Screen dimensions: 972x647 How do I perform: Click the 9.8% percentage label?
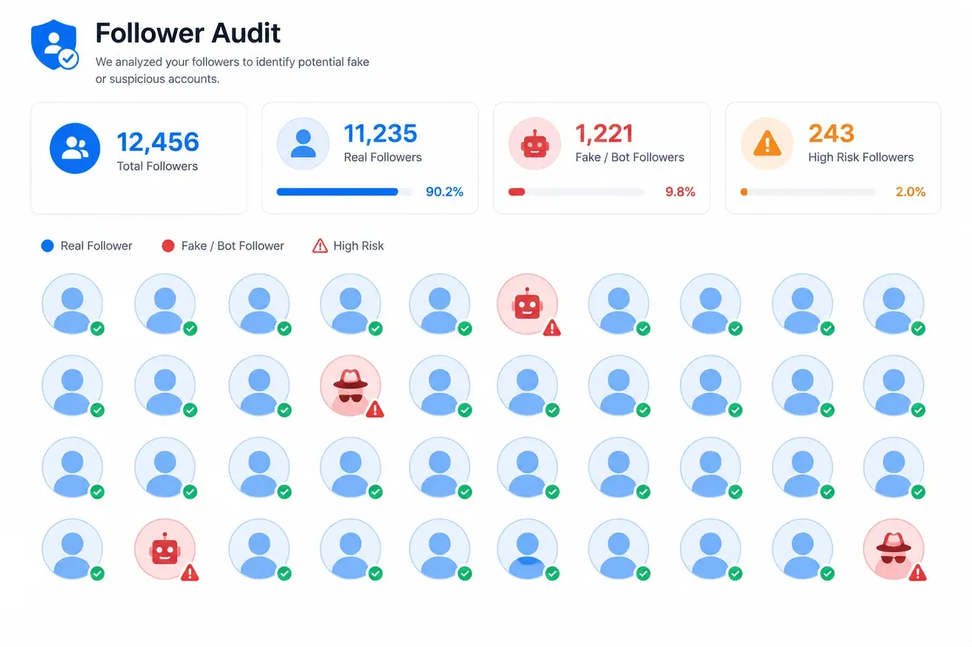pyautogui.click(x=680, y=192)
